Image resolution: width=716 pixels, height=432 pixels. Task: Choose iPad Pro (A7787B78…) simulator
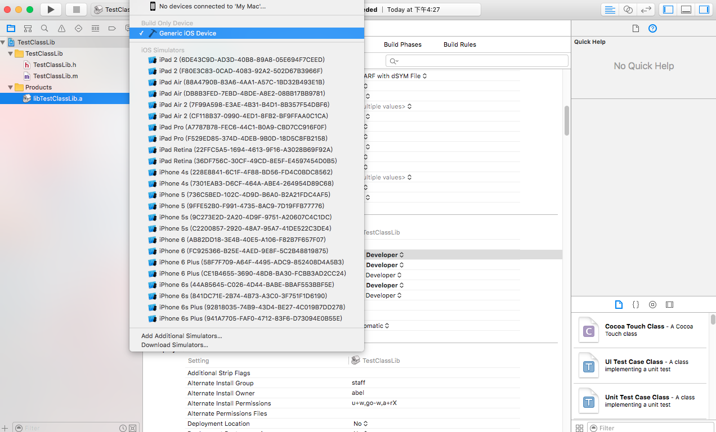pos(247,127)
